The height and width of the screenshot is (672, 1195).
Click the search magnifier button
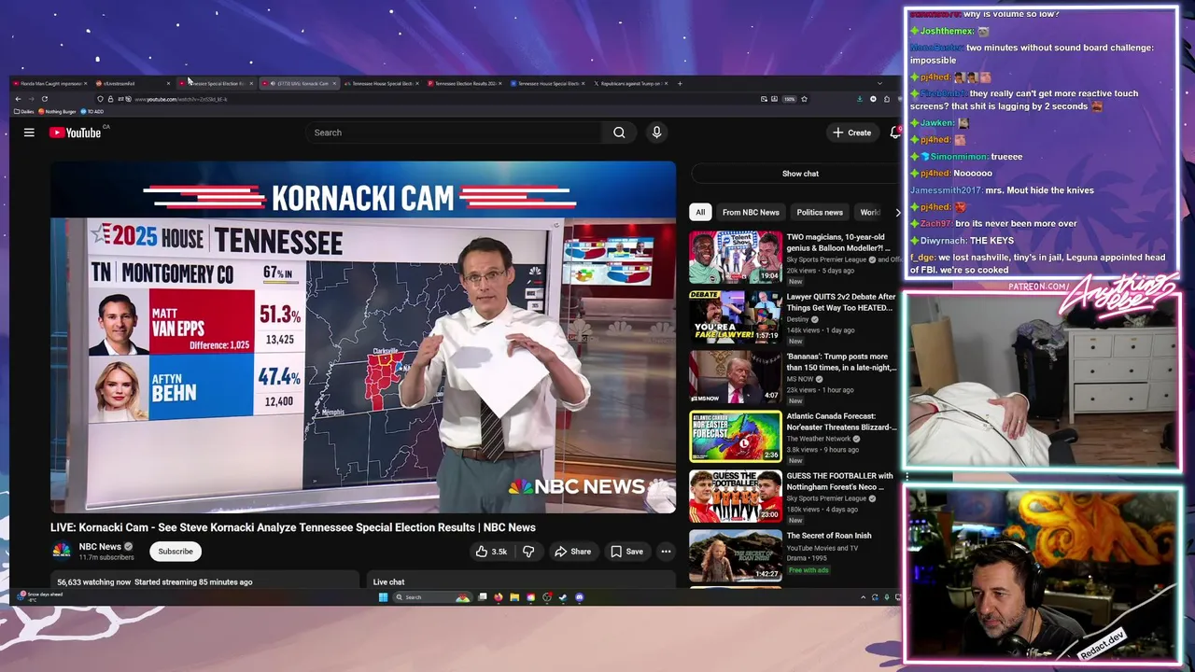[x=619, y=133]
